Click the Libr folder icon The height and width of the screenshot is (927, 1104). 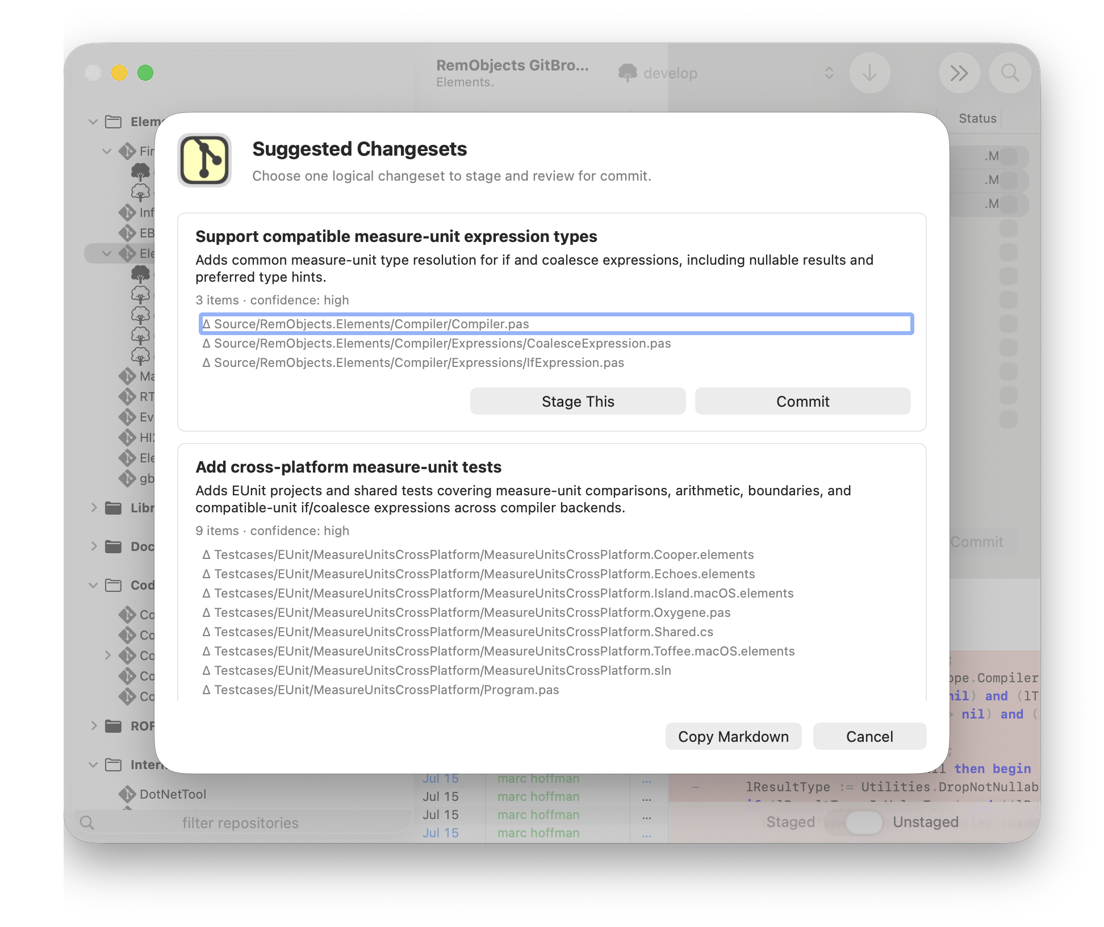114,508
